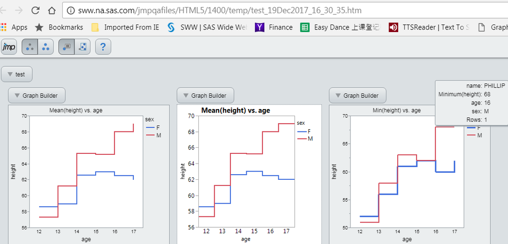The image size is (508, 244).
Task: Click blue F legend line in first graph
Action: pos(151,127)
